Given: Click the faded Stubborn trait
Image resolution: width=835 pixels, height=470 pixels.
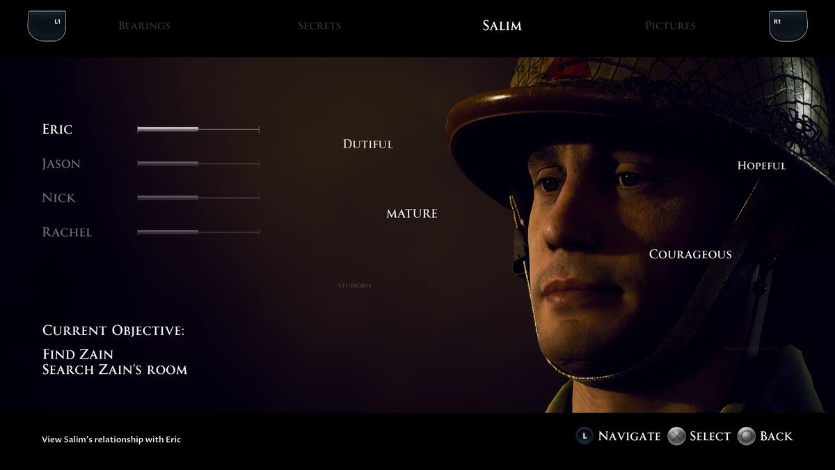Looking at the screenshot, I should (x=355, y=285).
